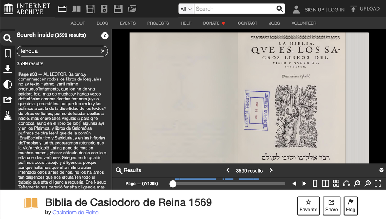
Task: Open the DONATE menu item
Action: pos(214,23)
